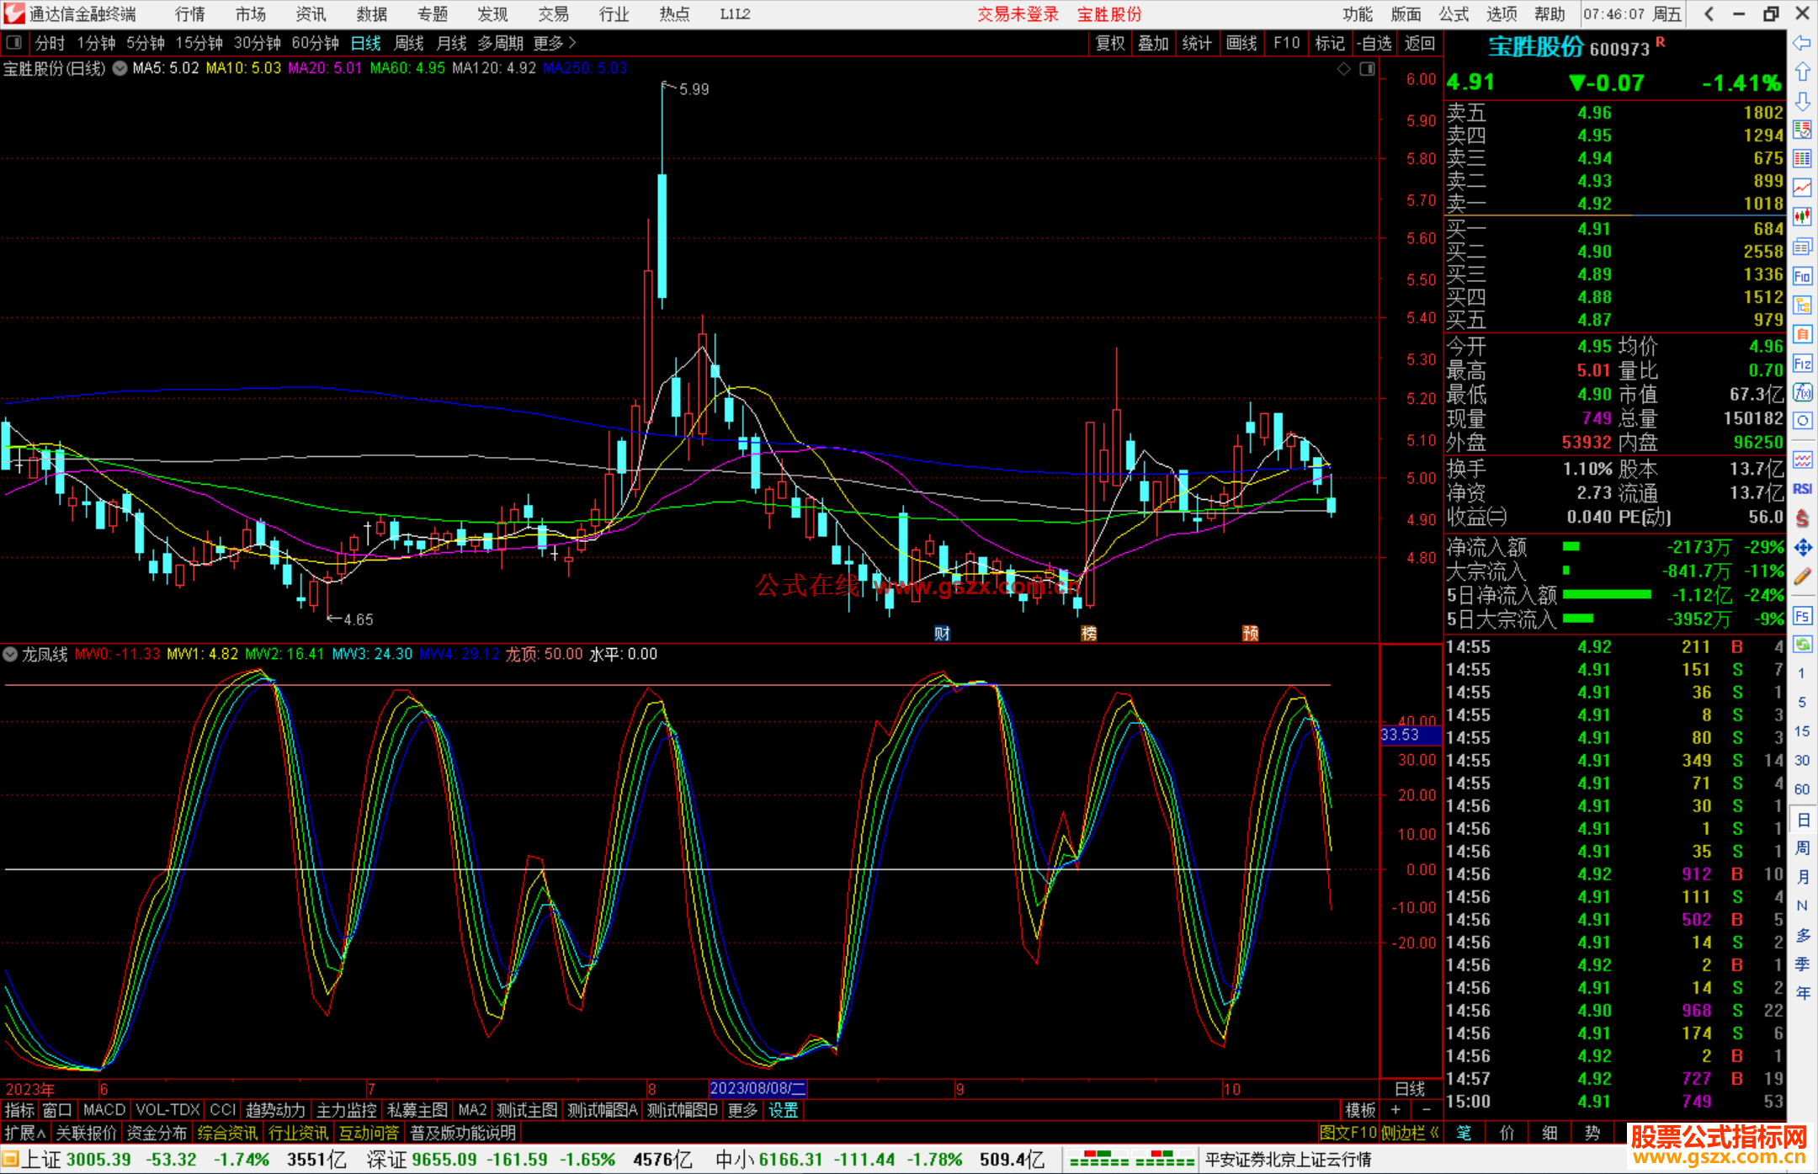Open the f(x) formula manager icon
Viewport: 1818px width, 1174px height.
[1802, 392]
